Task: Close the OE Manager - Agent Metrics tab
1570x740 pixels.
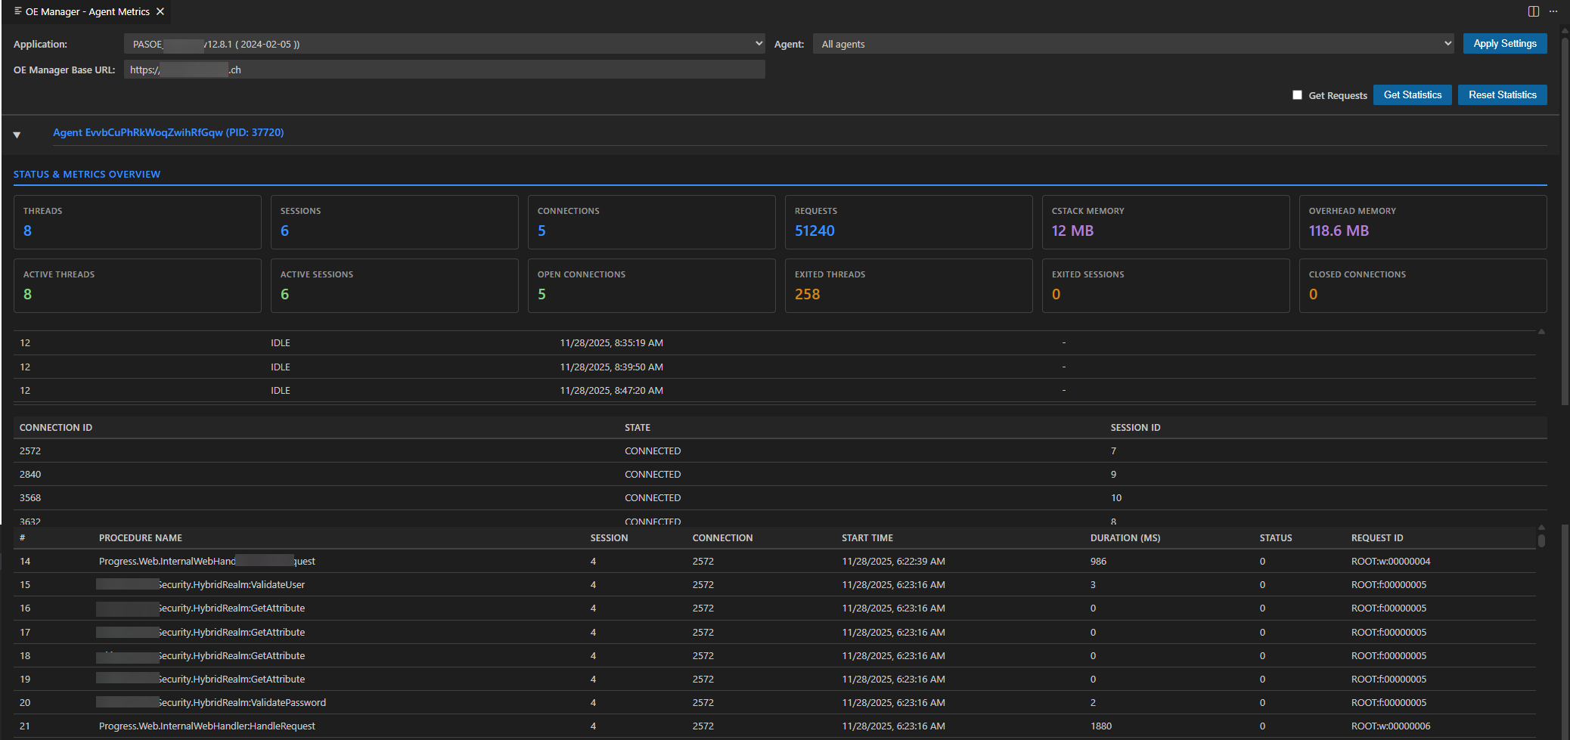Action: (x=160, y=11)
